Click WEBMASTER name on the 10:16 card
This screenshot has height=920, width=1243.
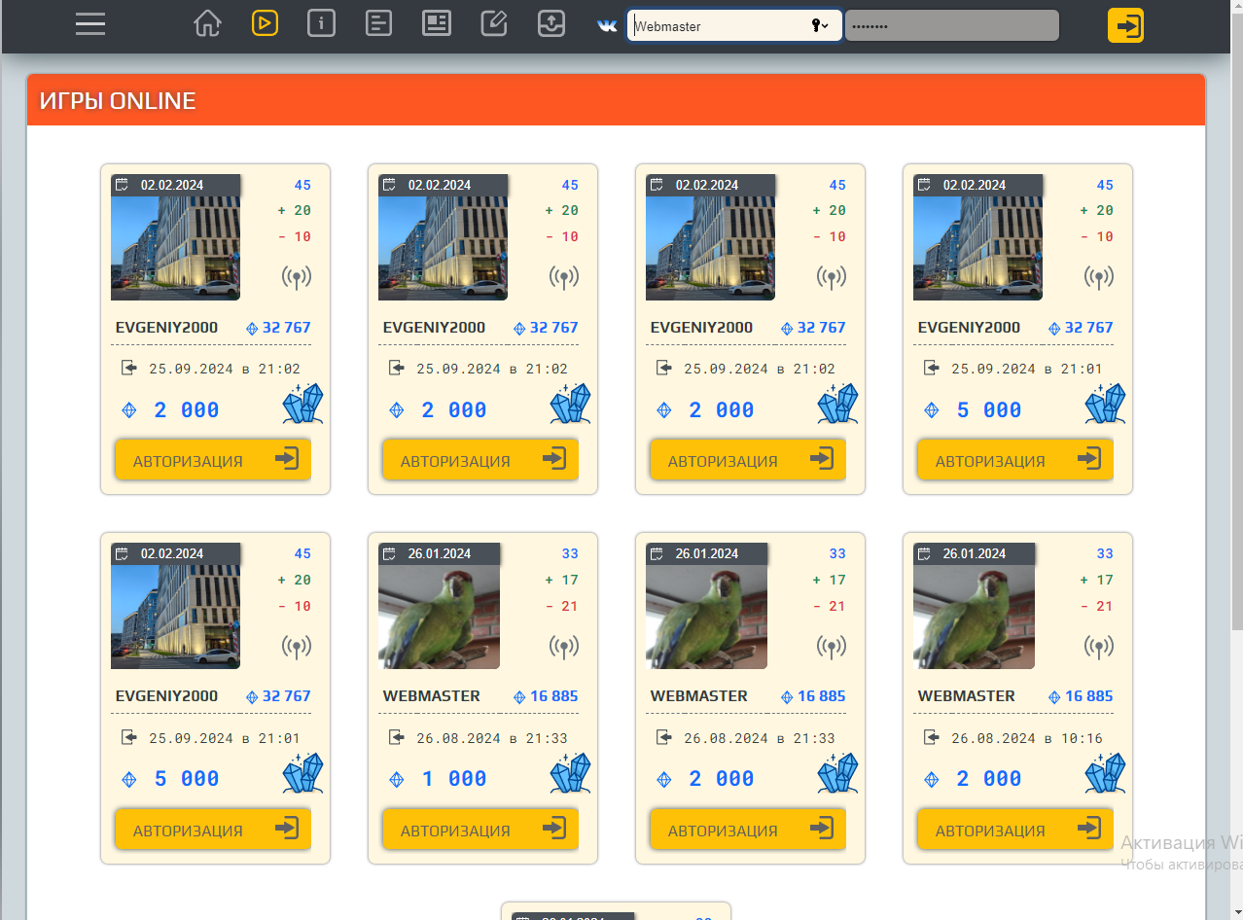967,696
